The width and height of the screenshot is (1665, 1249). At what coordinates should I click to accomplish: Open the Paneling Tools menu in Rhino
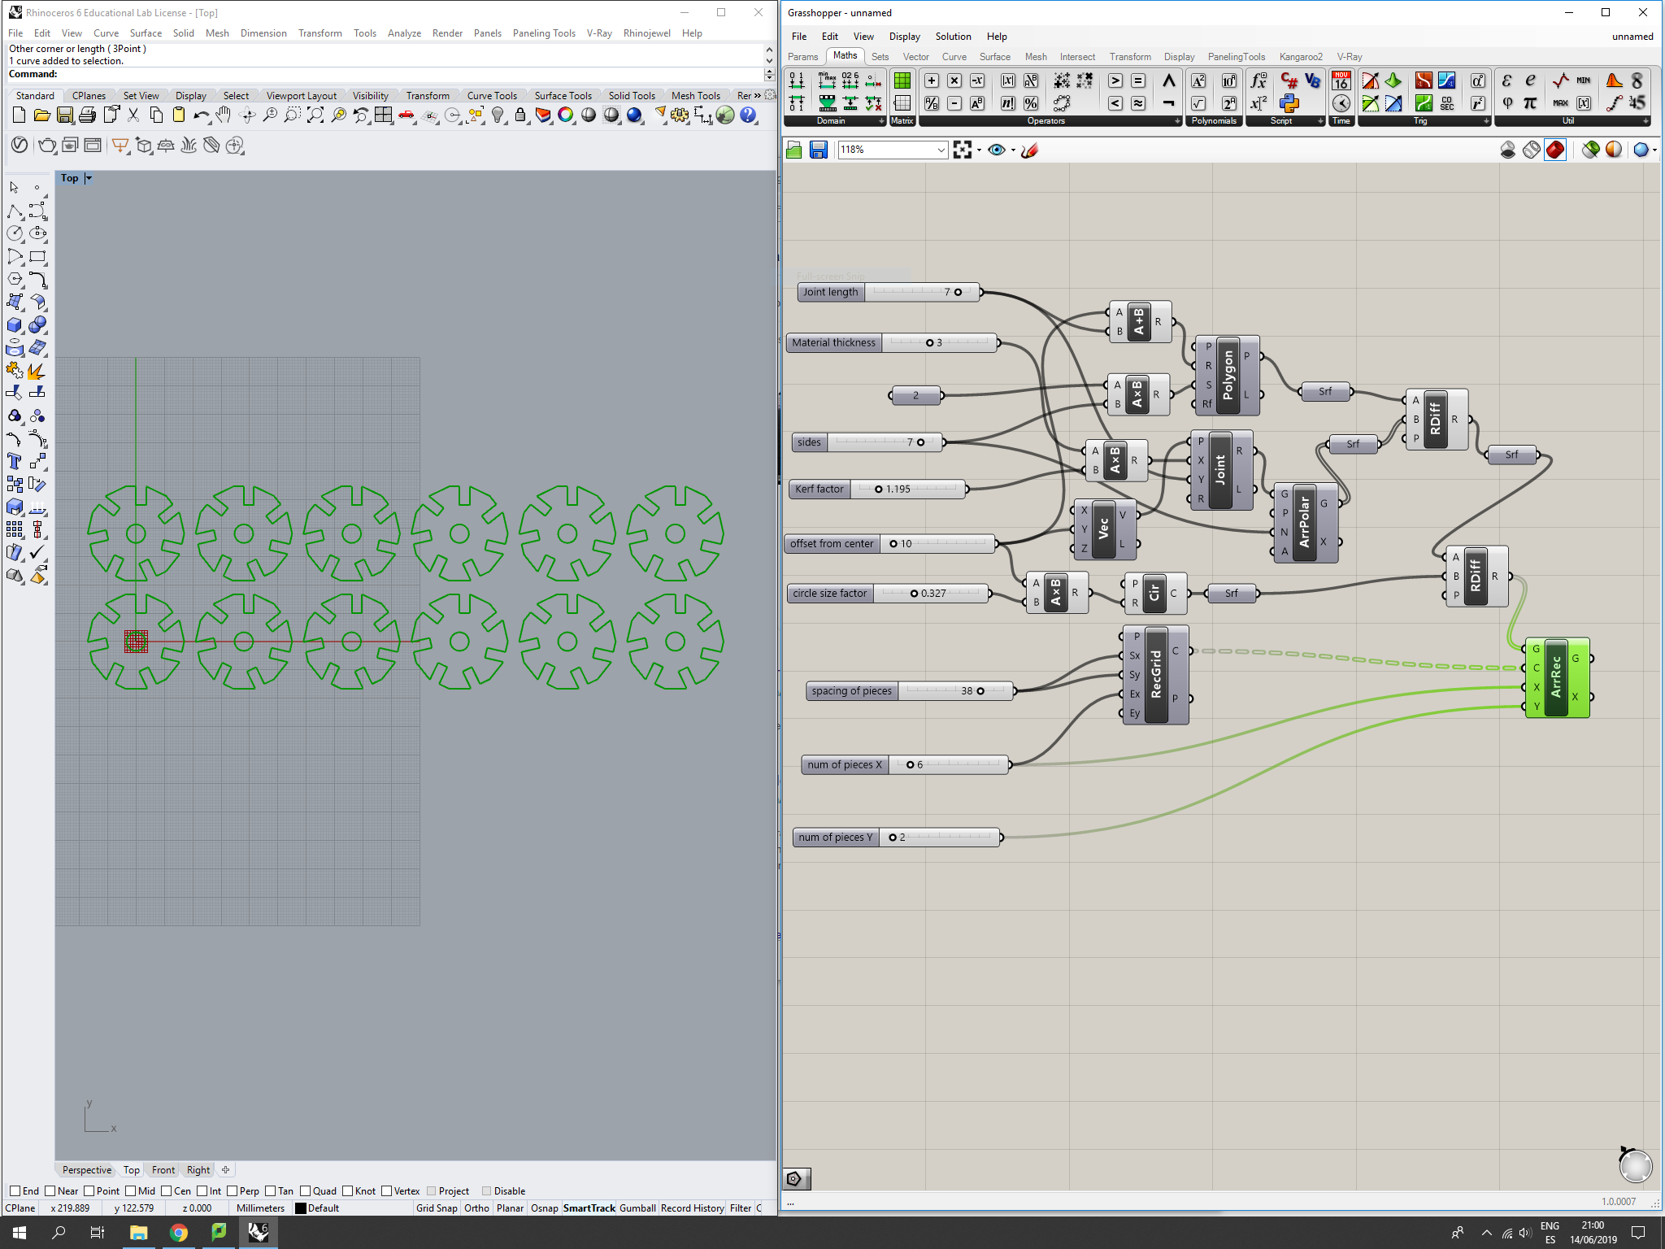tap(543, 33)
